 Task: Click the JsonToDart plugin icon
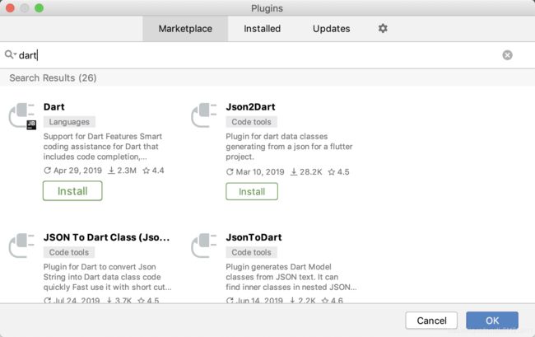(x=204, y=246)
